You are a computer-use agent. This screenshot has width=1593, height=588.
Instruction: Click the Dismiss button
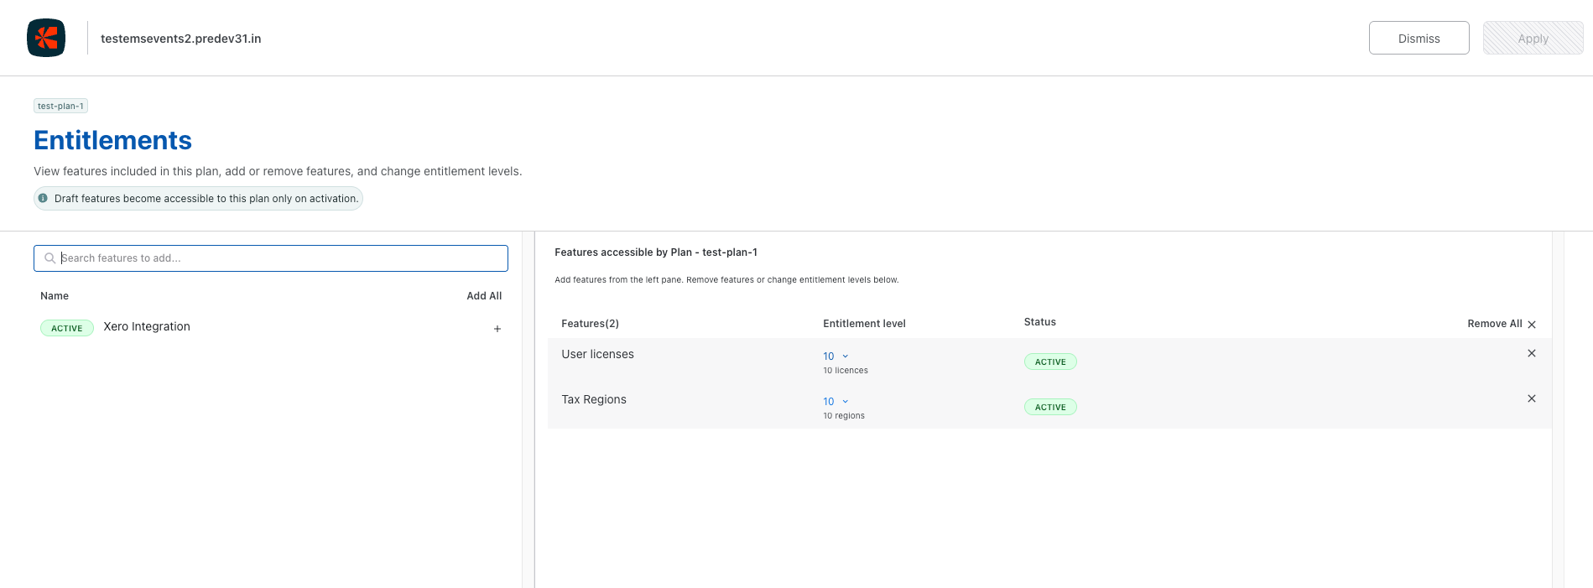[x=1419, y=38]
